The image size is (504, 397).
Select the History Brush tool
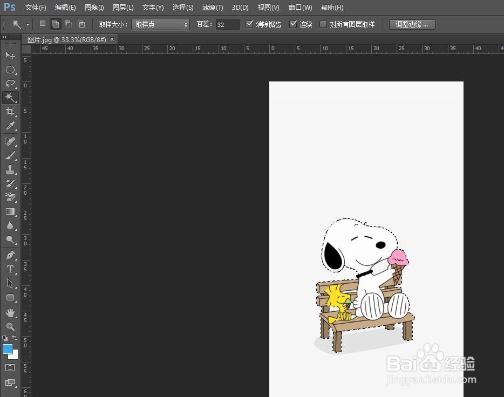pos(10,183)
